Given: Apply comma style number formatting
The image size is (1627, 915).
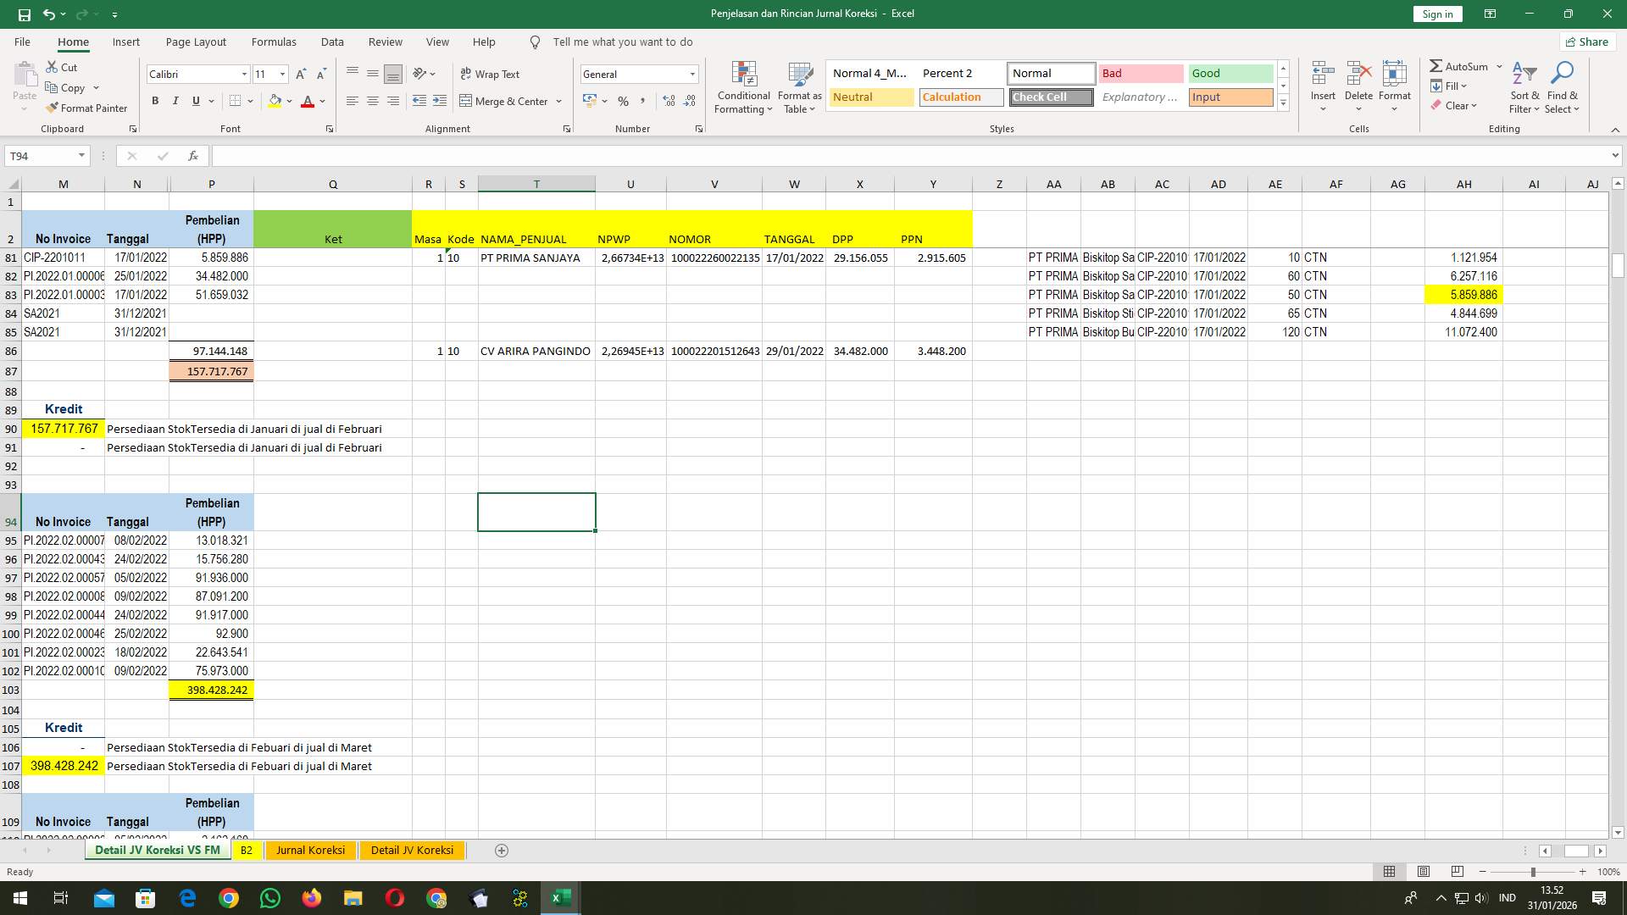Looking at the screenshot, I should pyautogui.click(x=643, y=101).
